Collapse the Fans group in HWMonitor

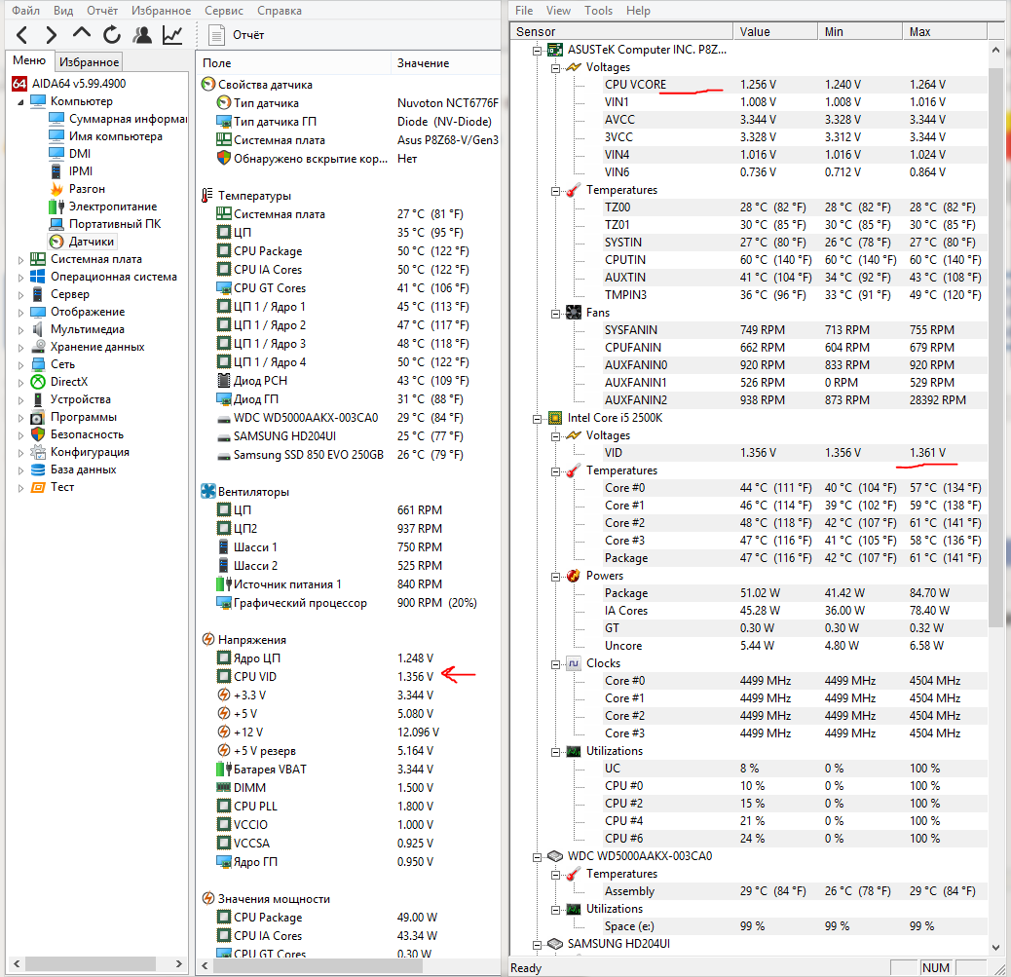click(x=555, y=314)
